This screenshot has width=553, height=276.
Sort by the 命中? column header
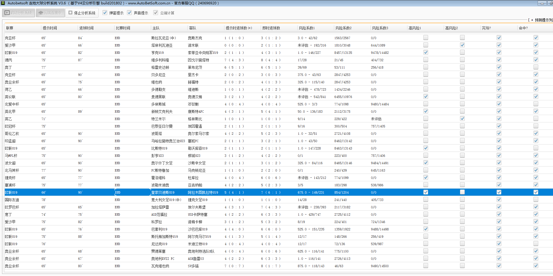click(x=523, y=28)
